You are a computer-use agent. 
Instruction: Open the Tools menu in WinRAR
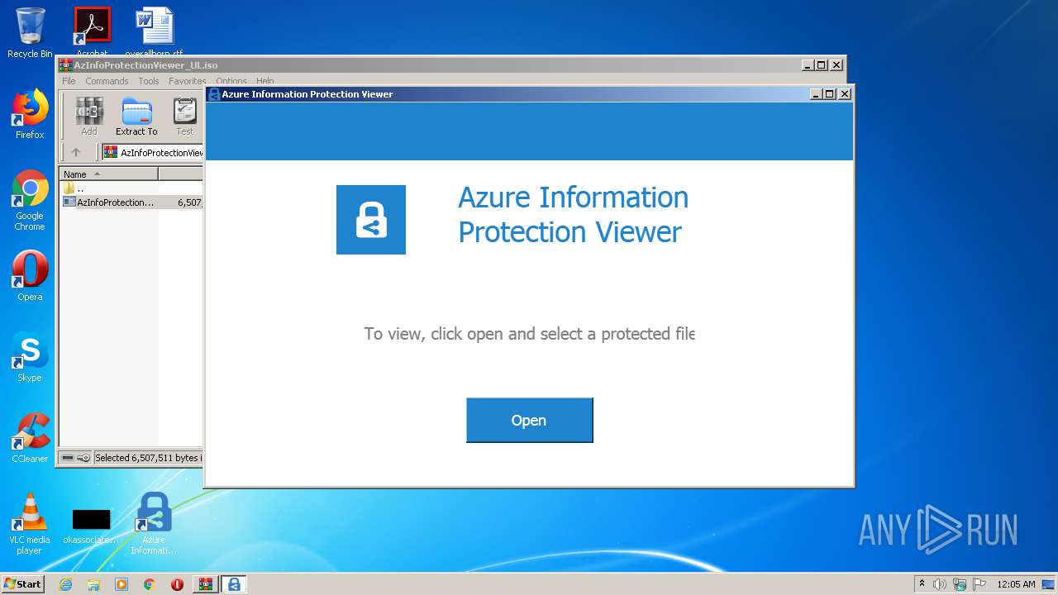coord(149,81)
